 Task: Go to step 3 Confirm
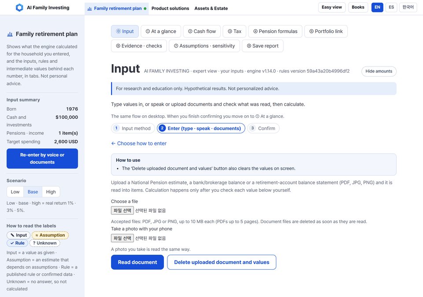263,128
